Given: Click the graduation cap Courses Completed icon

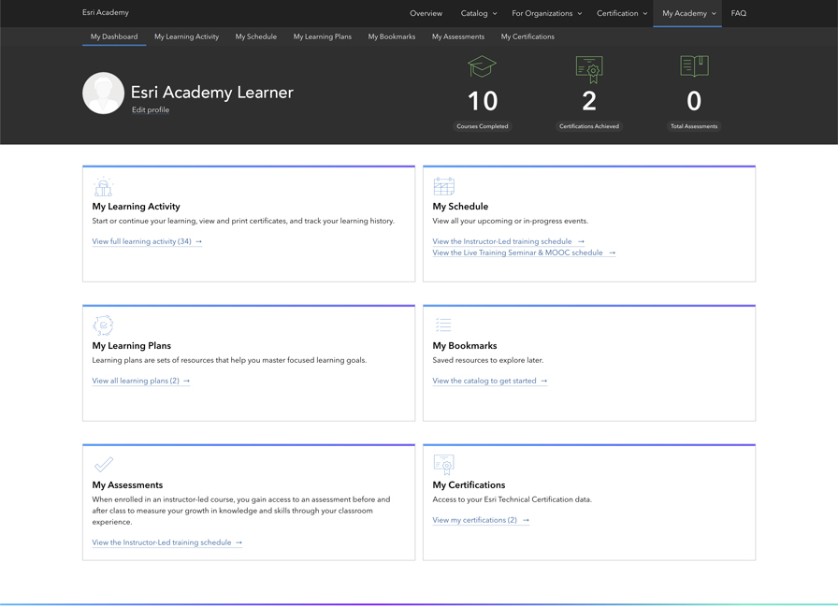Looking at the screenshot, I should (482, 66).
